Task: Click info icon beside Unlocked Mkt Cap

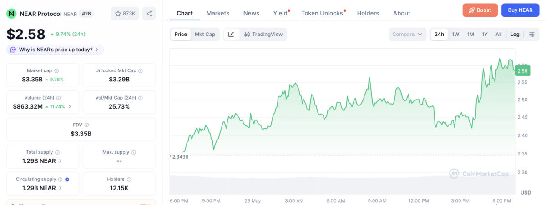Action: [141, 71]
